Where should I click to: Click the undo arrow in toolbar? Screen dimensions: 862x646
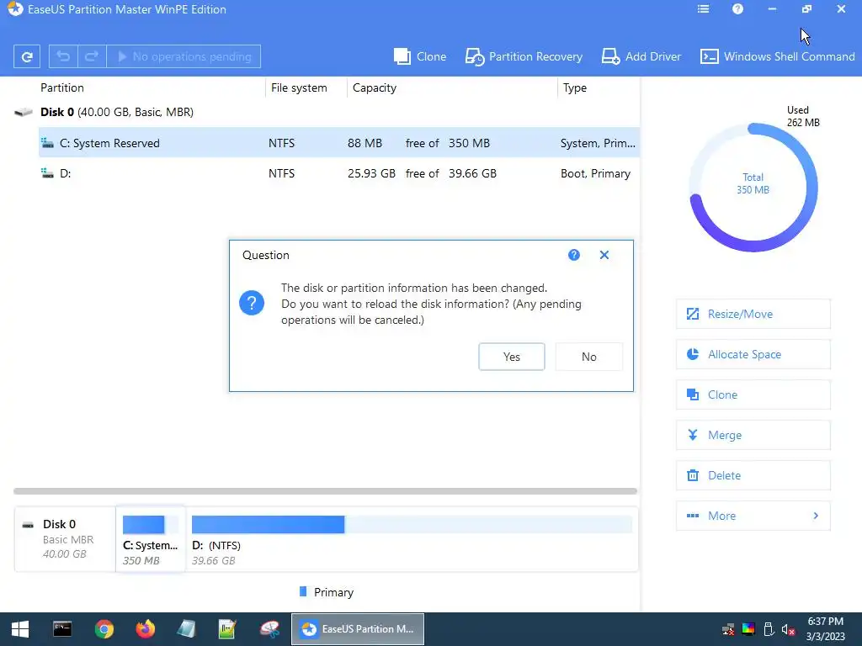63,56
